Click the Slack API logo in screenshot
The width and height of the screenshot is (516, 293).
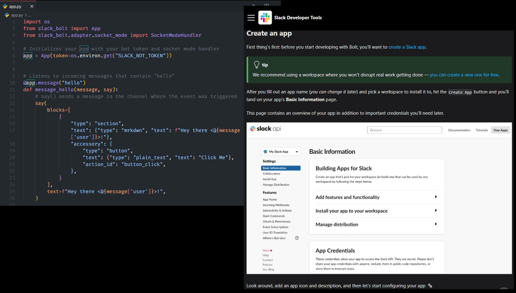click(x=265, y=129)
